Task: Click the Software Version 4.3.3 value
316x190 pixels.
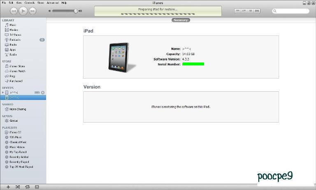Action: 186,59
